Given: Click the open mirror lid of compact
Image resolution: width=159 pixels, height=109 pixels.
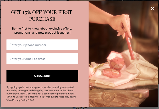Looking at the screenshot, I should (116, 61).
